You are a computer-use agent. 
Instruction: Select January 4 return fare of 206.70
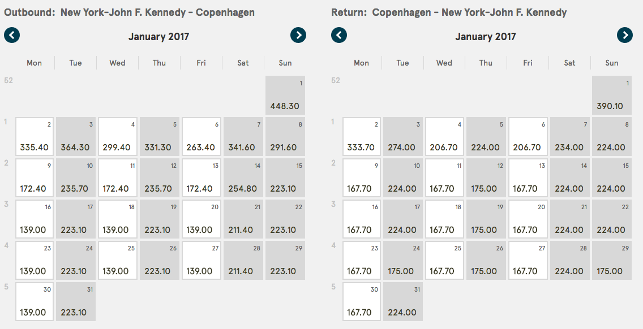tap(444, 136)
